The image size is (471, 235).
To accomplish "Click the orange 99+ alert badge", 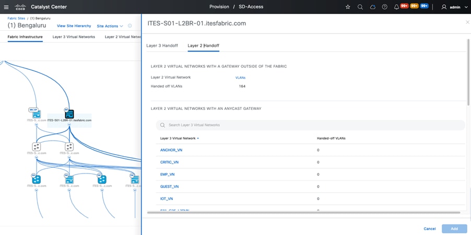I will 414,6.
